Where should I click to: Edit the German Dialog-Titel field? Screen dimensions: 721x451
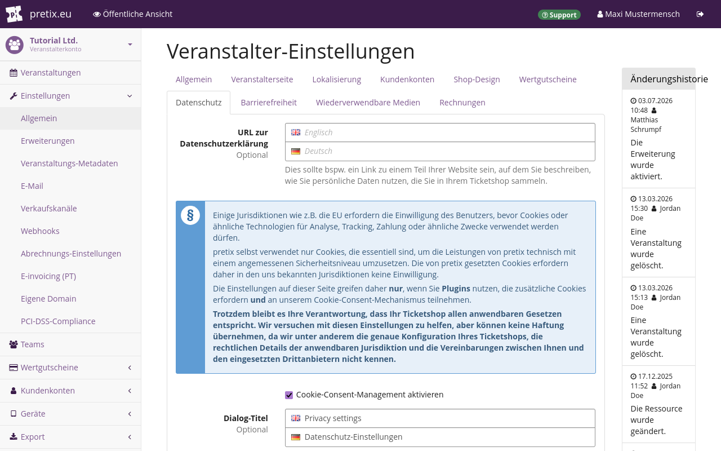pyautogui.click(x=440, y=437)
